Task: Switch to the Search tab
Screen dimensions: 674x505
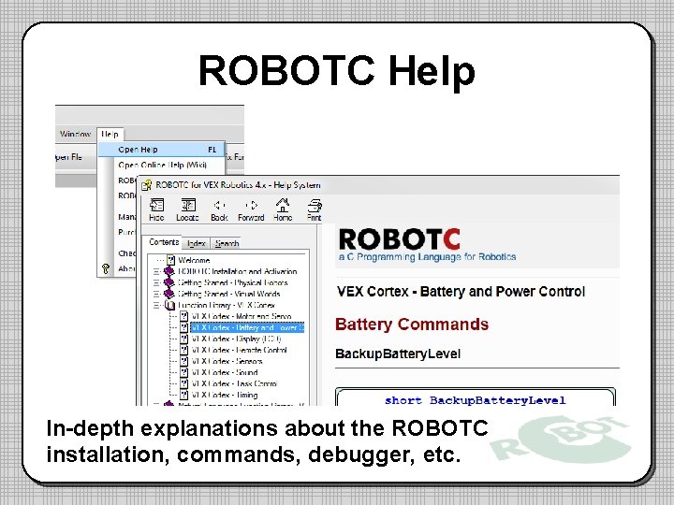Action: tap(227, 243)
